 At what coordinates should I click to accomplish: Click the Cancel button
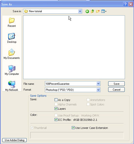116,90
